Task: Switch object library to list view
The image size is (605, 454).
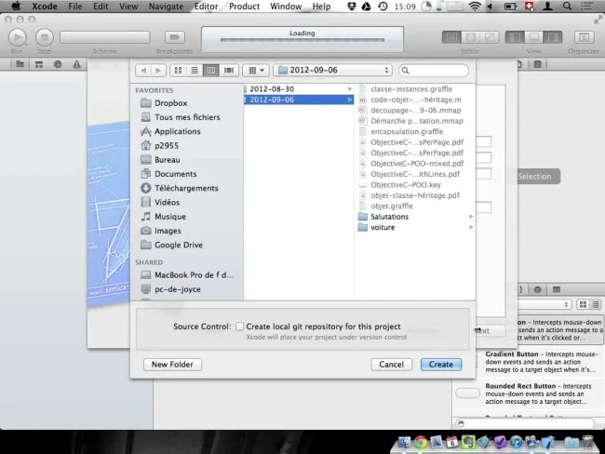Action: (596, 305)
